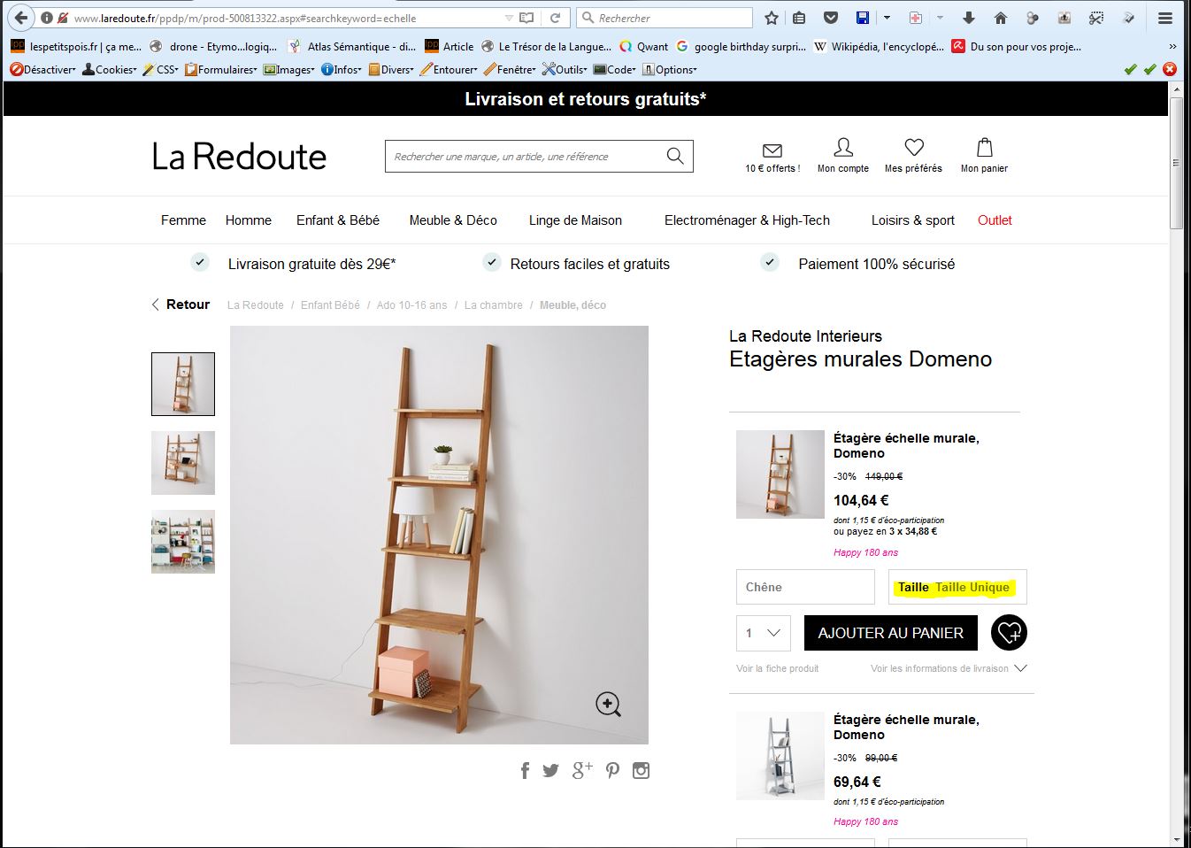Open the Outils developer toolbar menu

[565, 69]
